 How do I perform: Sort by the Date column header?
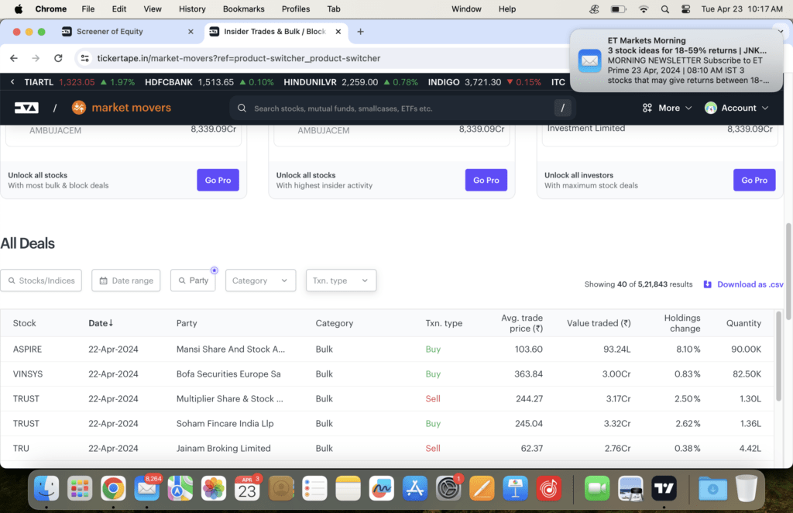tap(101, 323)
